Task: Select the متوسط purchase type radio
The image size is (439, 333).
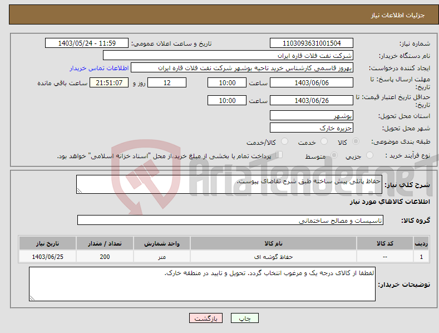Action: 334,155
